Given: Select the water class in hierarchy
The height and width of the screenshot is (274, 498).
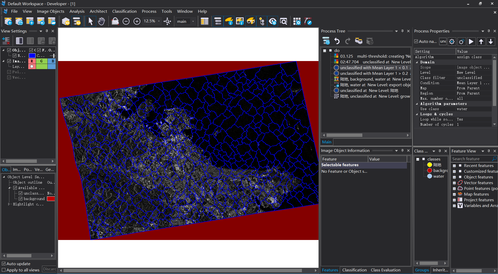Looking at the screenshot, I should point(438,176).
